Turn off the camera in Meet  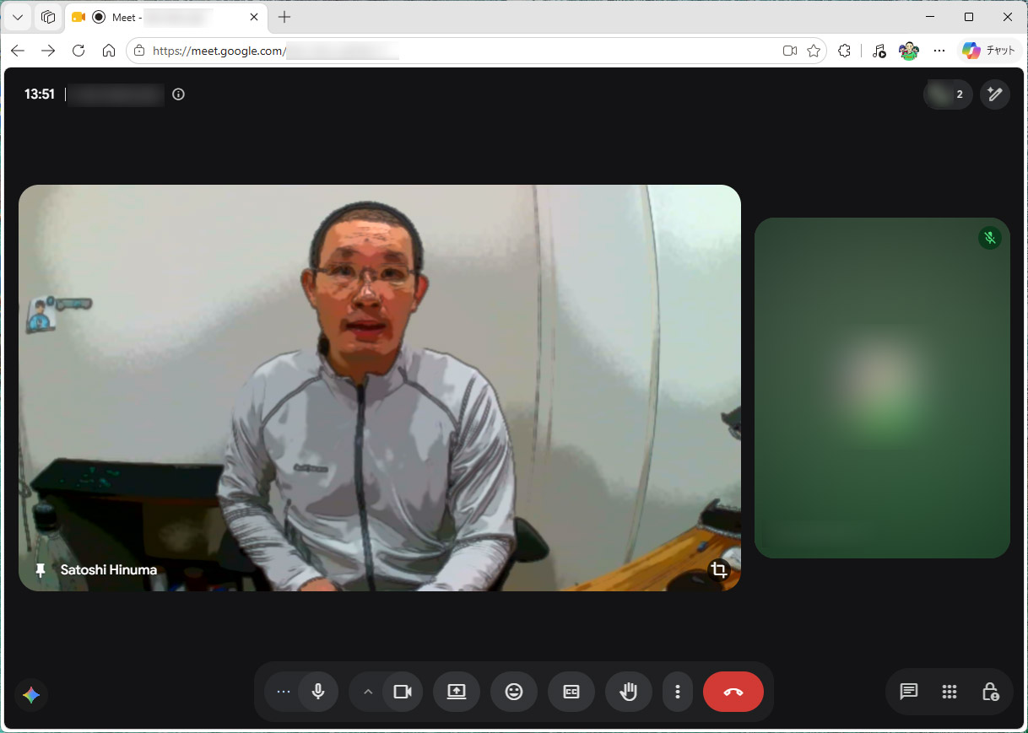click(x=403, y=693)
